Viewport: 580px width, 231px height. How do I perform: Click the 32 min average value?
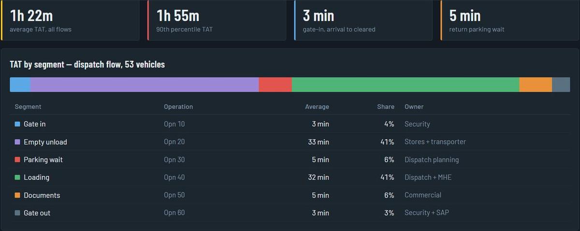[319, 177]
